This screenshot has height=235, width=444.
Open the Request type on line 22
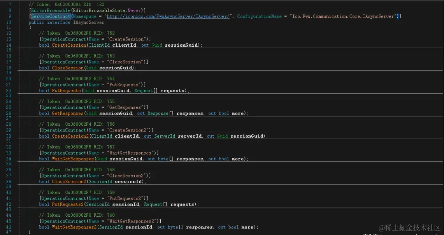pyautogui.click(x=144, y=91)
